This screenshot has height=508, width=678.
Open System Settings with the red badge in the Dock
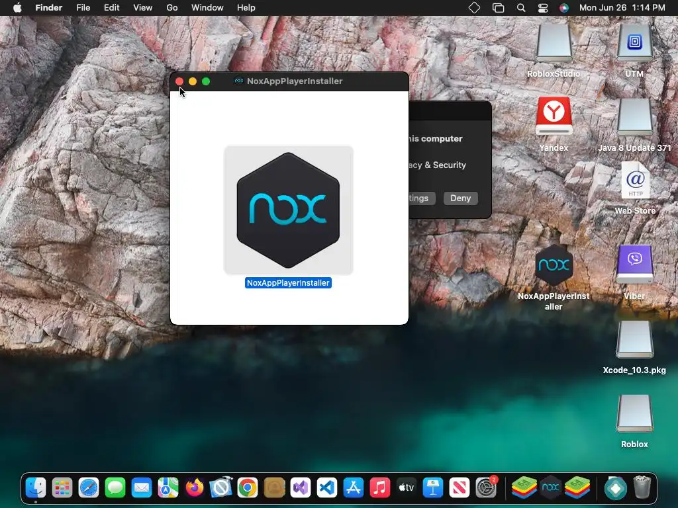(x=486, y=487)
